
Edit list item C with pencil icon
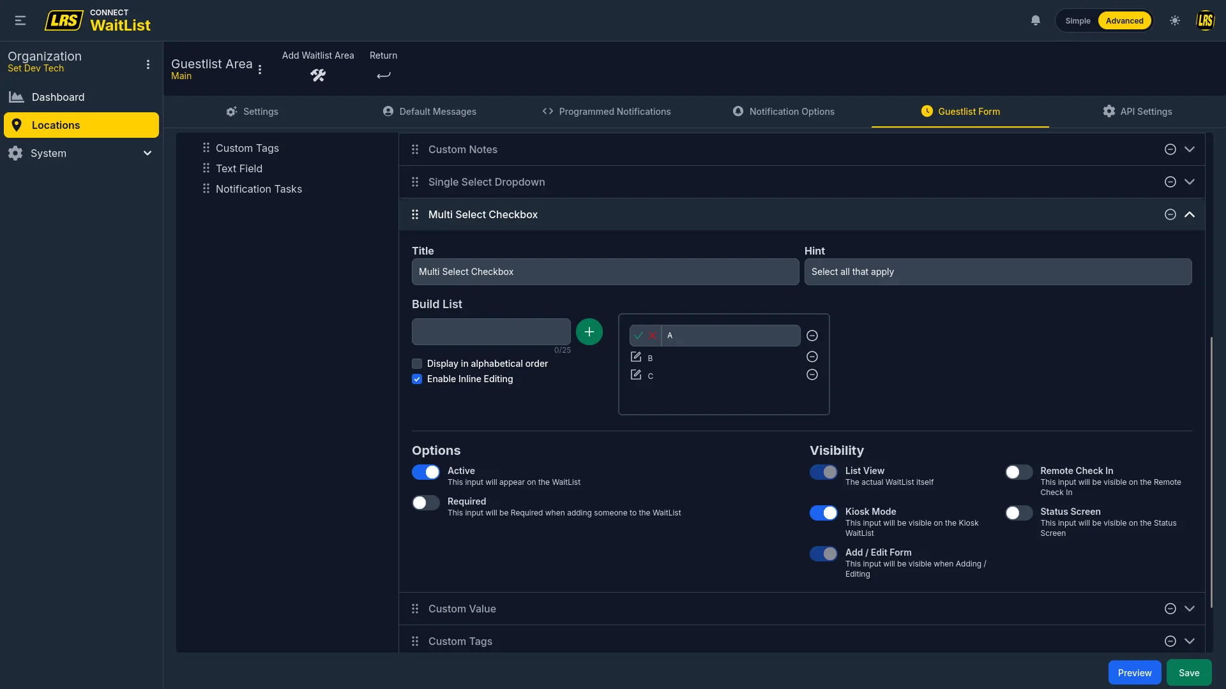click(x=636, y=375)
